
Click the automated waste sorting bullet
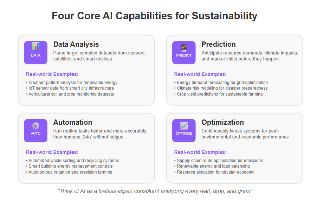pos(72,161)
